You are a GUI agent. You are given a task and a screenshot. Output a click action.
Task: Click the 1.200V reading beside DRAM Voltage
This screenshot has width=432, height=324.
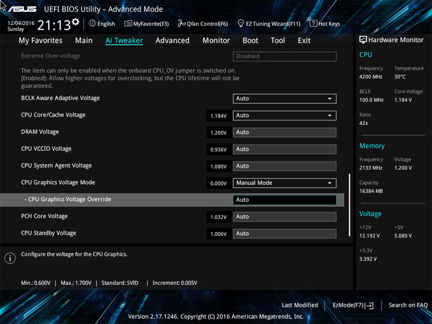(x=218, y=133)
